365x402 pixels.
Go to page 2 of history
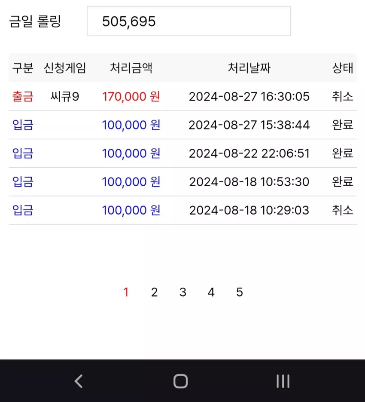(154, 292)
